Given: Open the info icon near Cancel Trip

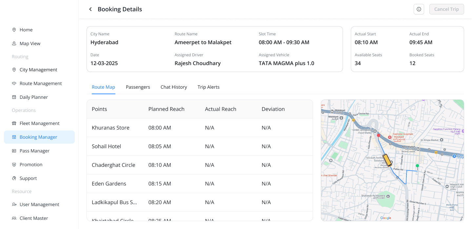Looking at the screenshot, I should pos(419,9).
